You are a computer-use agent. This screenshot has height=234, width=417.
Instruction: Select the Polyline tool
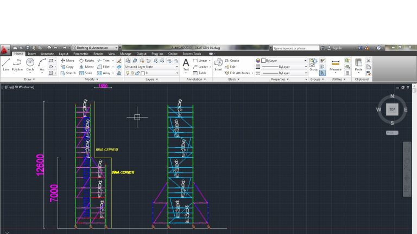tap(17, 64)
